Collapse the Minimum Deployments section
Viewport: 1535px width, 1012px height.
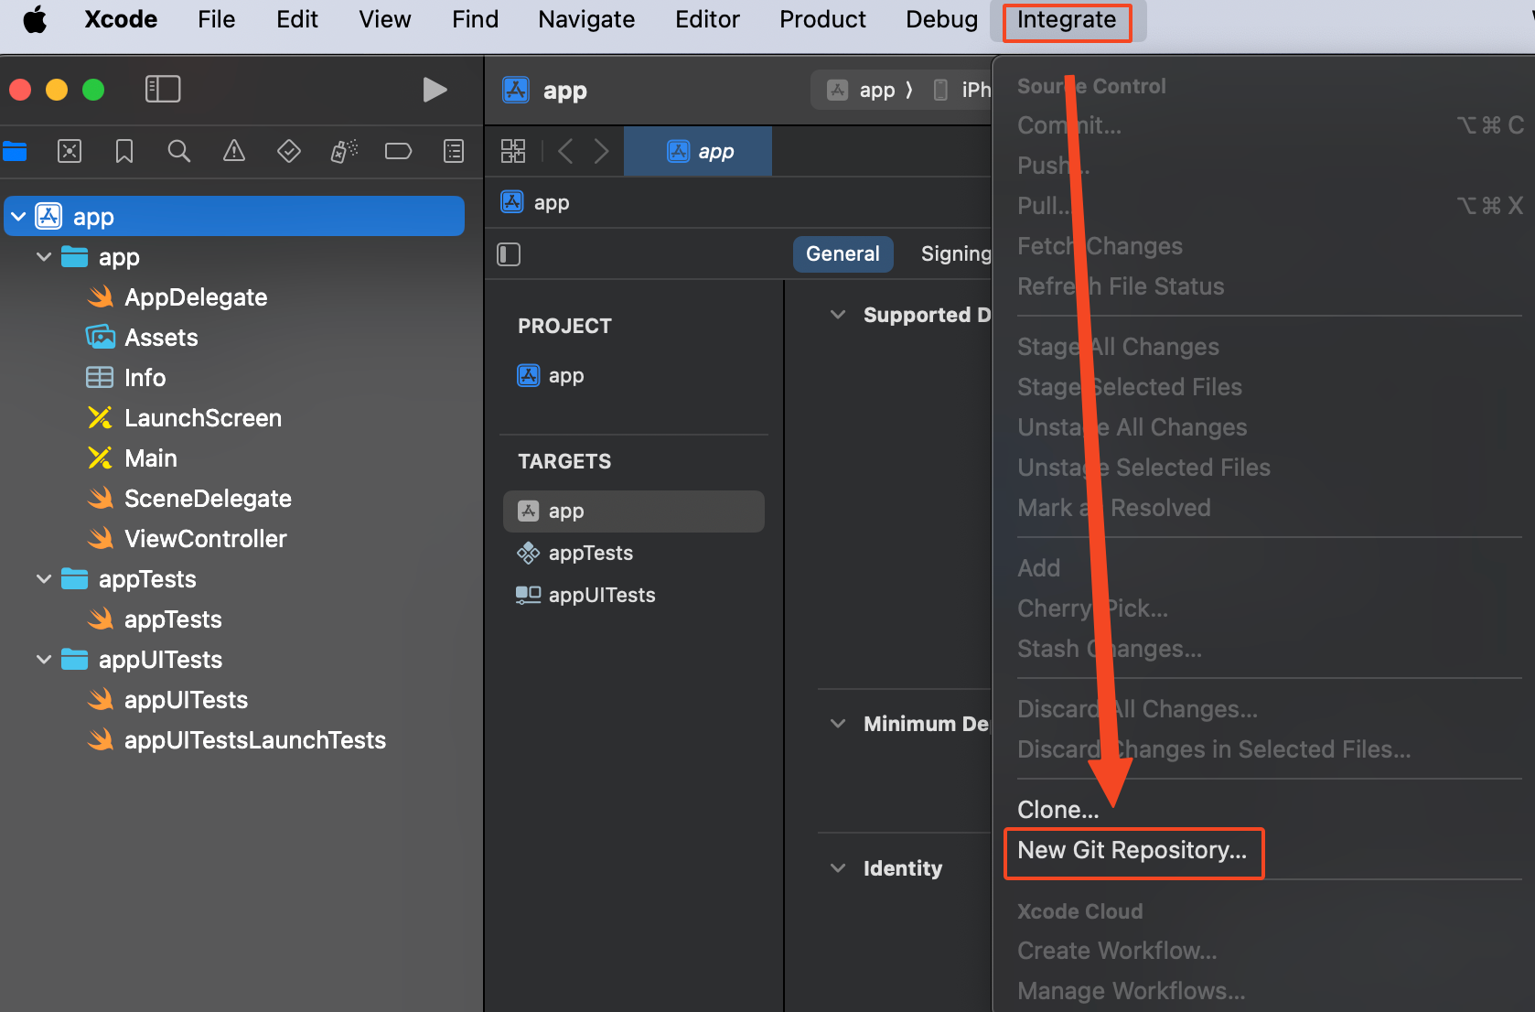[x=838, y=724]
